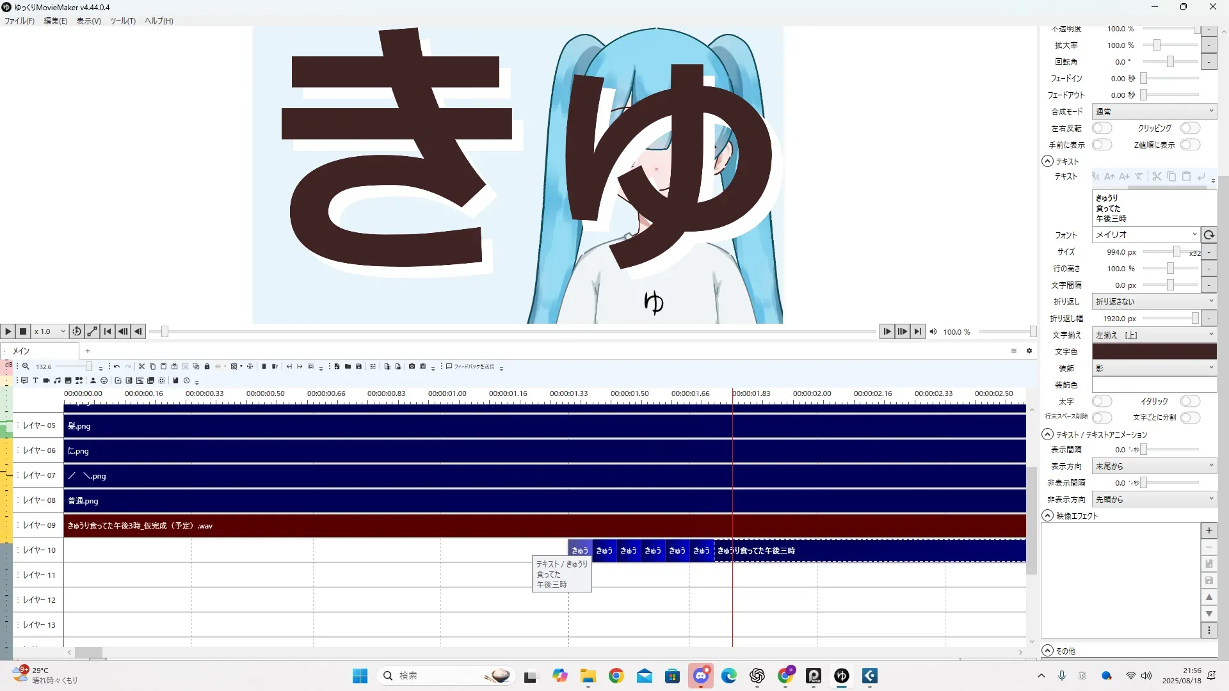
Task: Open the 合成モード dropdown
Action: click(x=1154, y=111)
